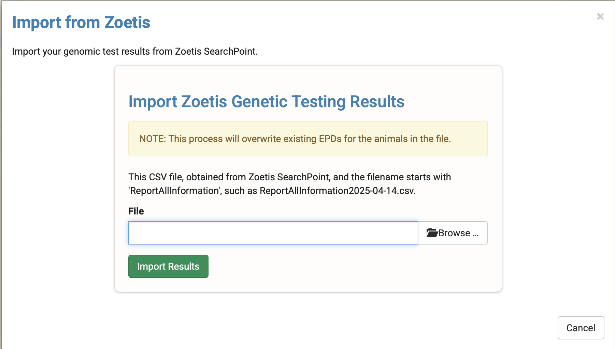Focus the File path input field
This screenshot has height=349, width=615.
pyautogui.click(x=273, y=233)
